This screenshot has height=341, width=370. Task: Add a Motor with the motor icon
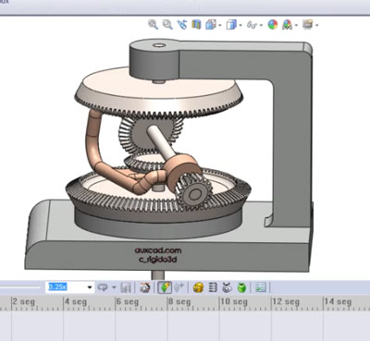pos(198,287)
